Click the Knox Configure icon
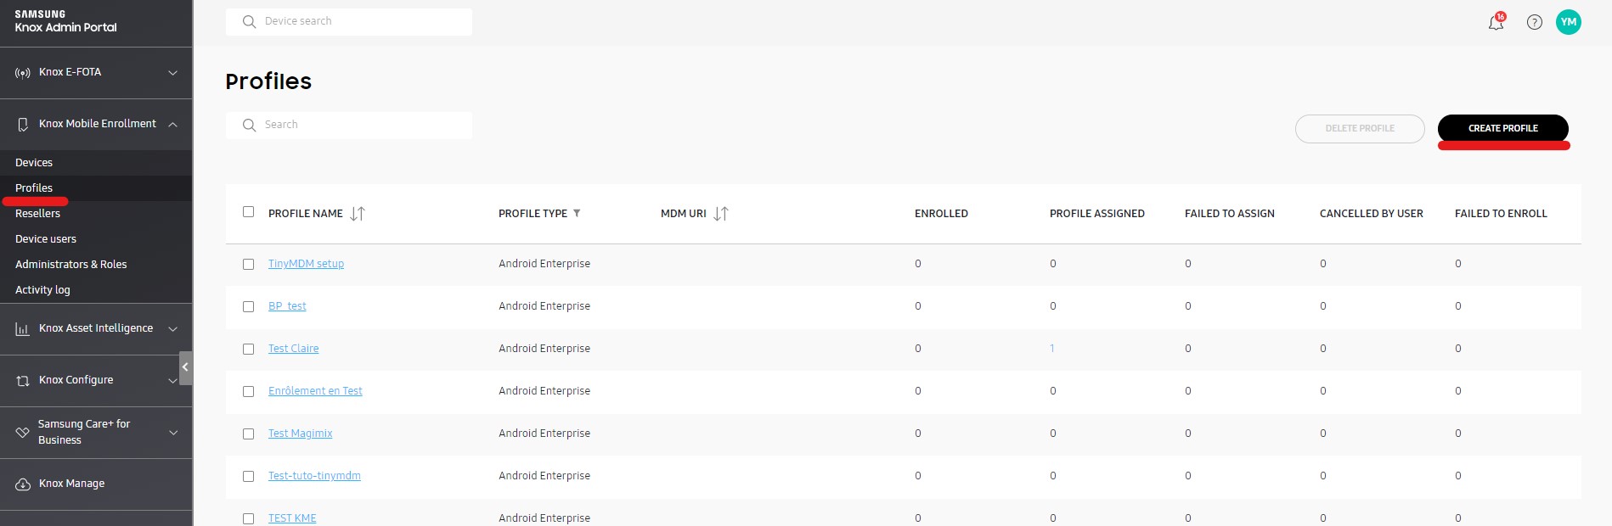The height and width of the screenshot is (526, 1612). pyautogui.click(x=23, y=381)
